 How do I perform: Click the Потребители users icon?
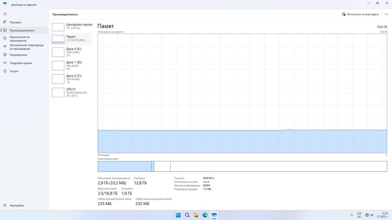[x=5, y=55]
